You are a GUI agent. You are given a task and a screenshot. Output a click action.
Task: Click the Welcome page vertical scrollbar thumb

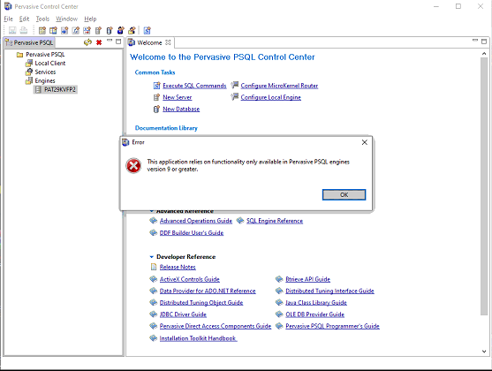click(x=484, y=186)
